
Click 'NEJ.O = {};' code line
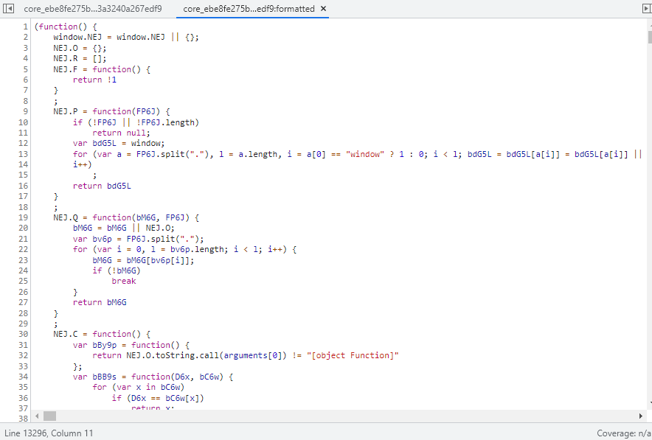80,48
